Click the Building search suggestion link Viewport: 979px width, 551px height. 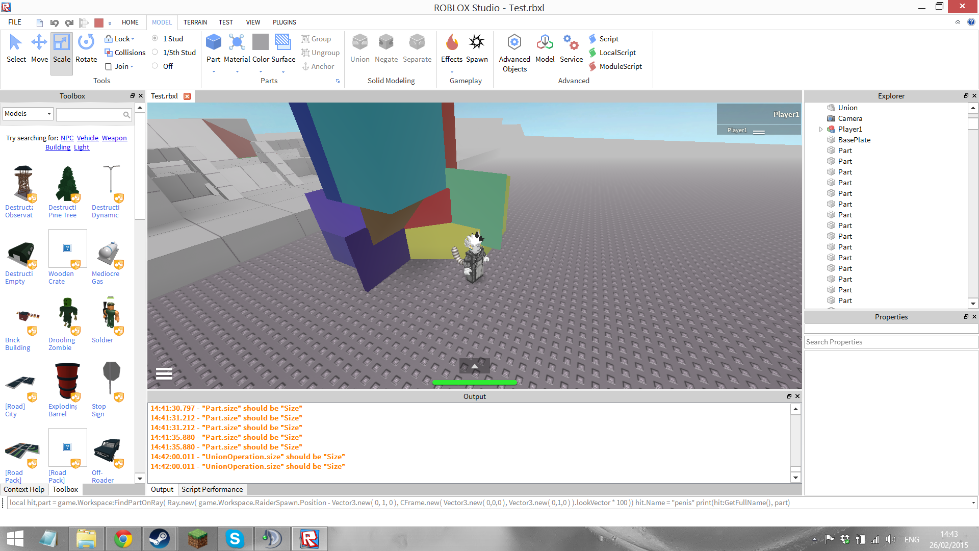coord(58,147)
